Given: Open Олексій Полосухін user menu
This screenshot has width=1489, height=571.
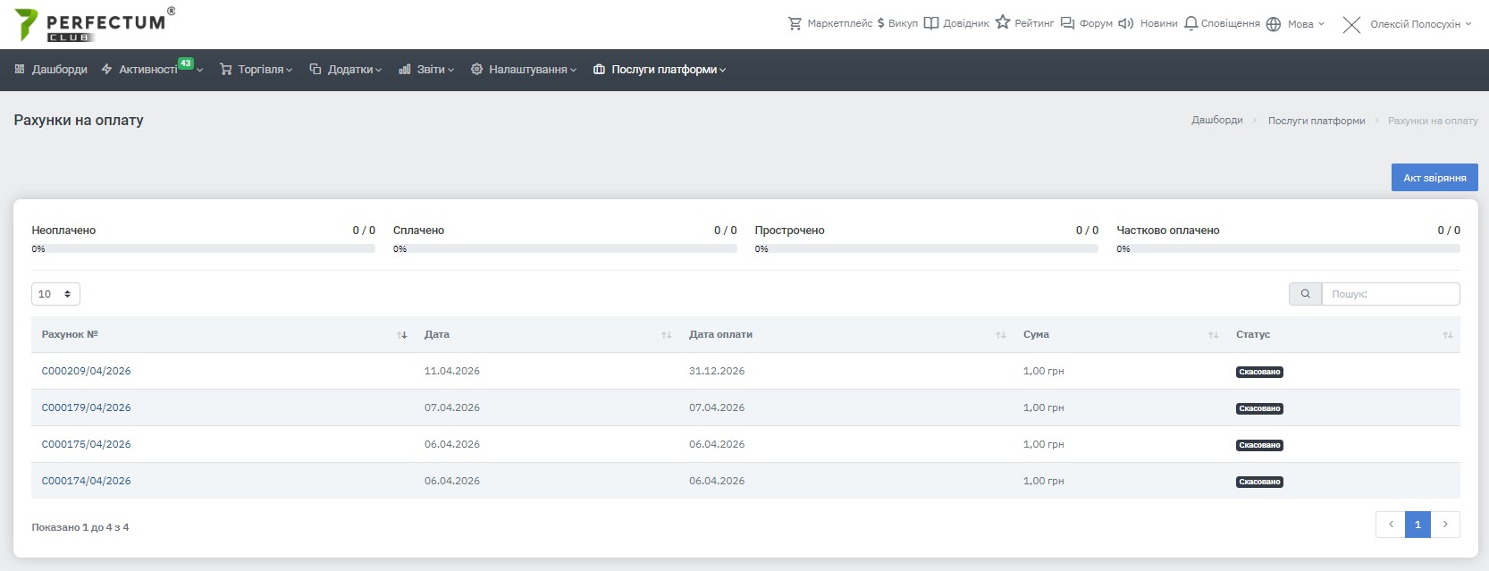Looking at the screenshot, I should [x=1415, y=24].
